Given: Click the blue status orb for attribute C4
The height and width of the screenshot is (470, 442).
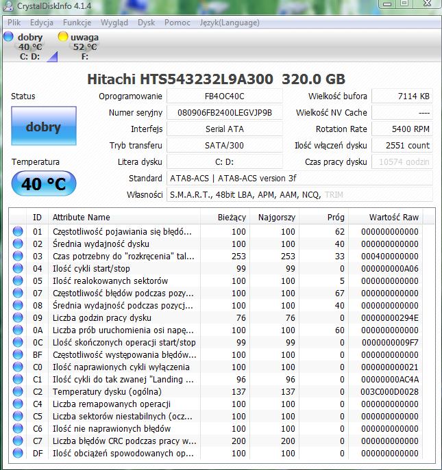Looking at the screenshot, I should (x=18, y=404).
